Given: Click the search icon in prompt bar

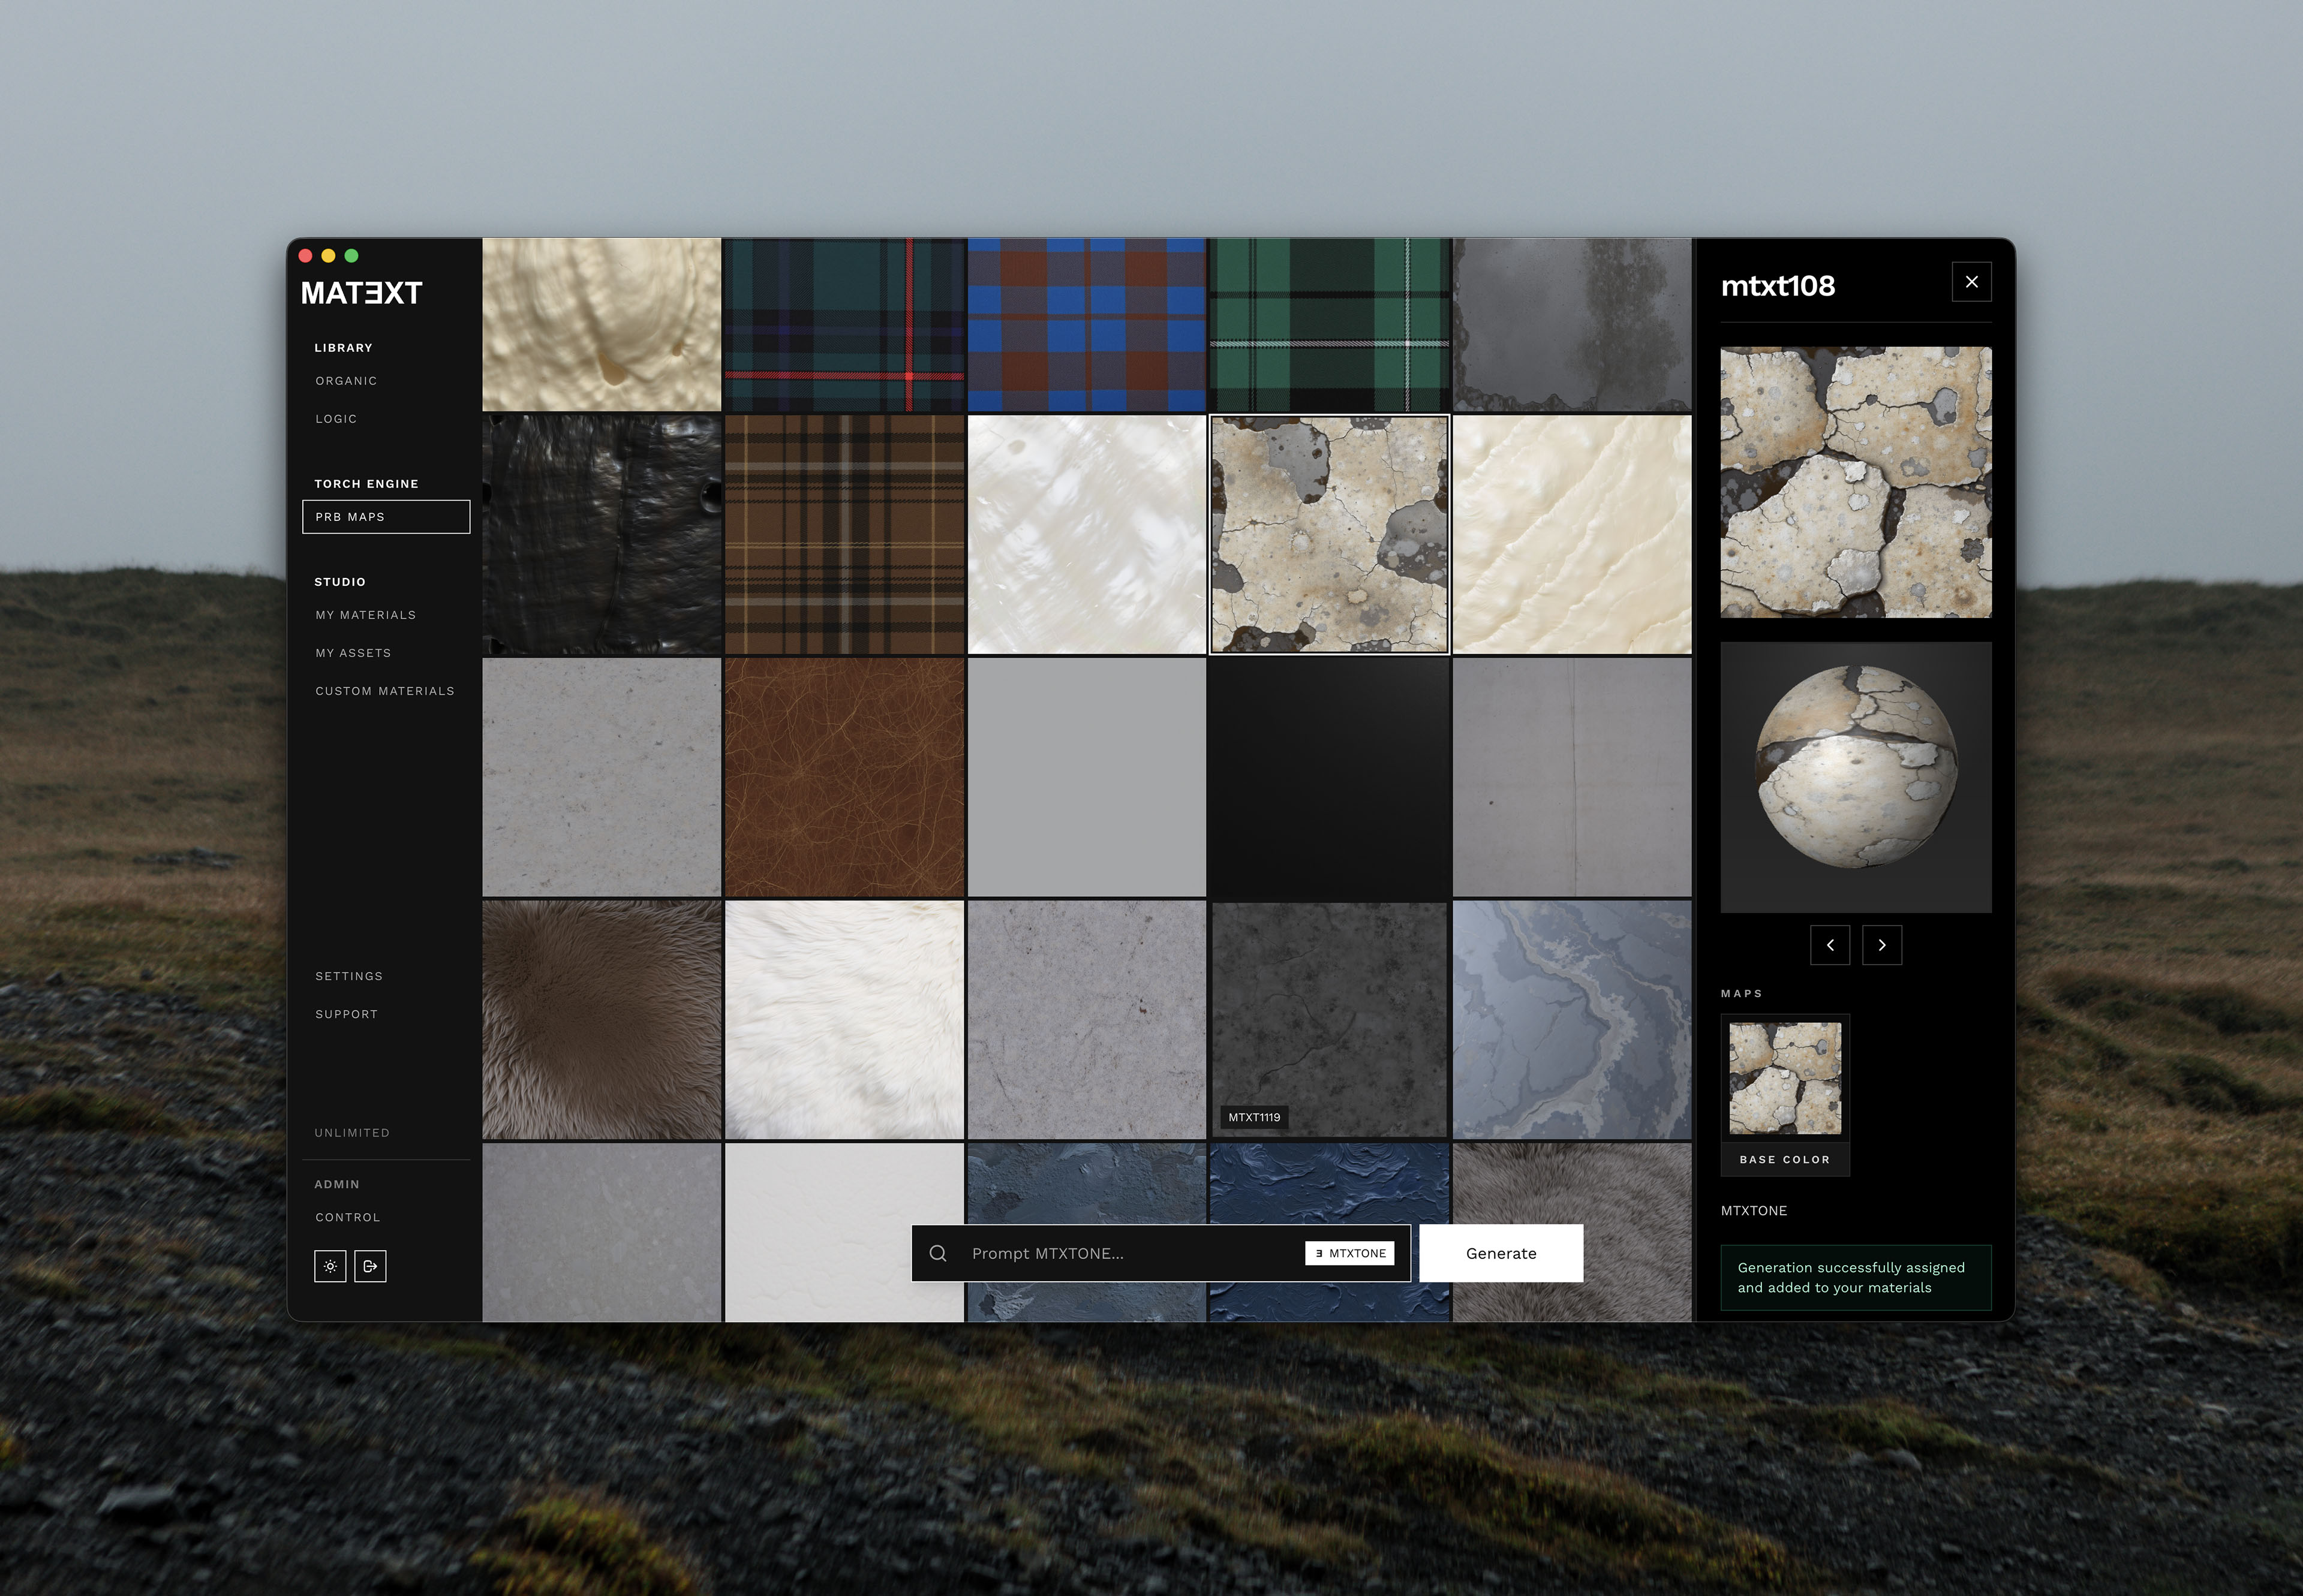Looking at the screenshot, I should point(937,1253).
